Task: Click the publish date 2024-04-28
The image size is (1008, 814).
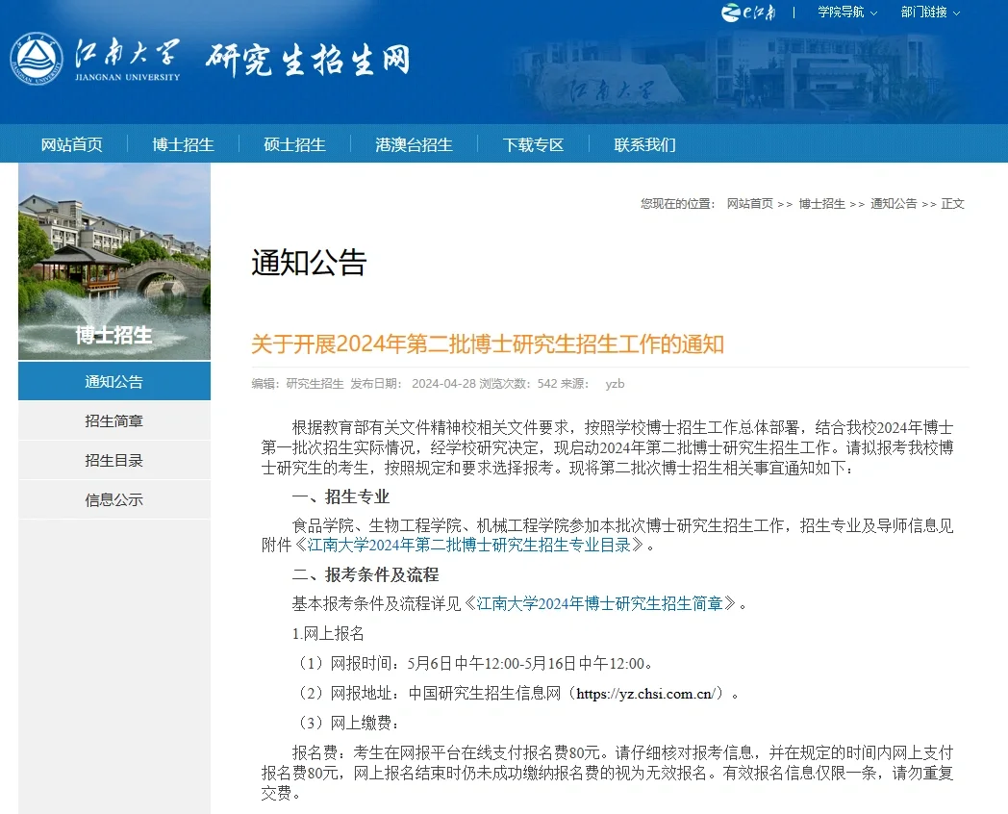Action: point(443,384)
